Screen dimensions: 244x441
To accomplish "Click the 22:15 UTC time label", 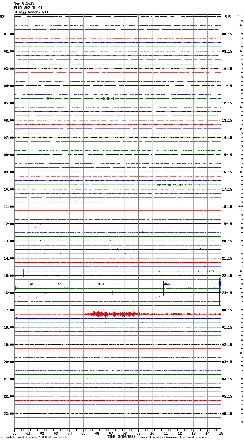I will pos(227,276).
